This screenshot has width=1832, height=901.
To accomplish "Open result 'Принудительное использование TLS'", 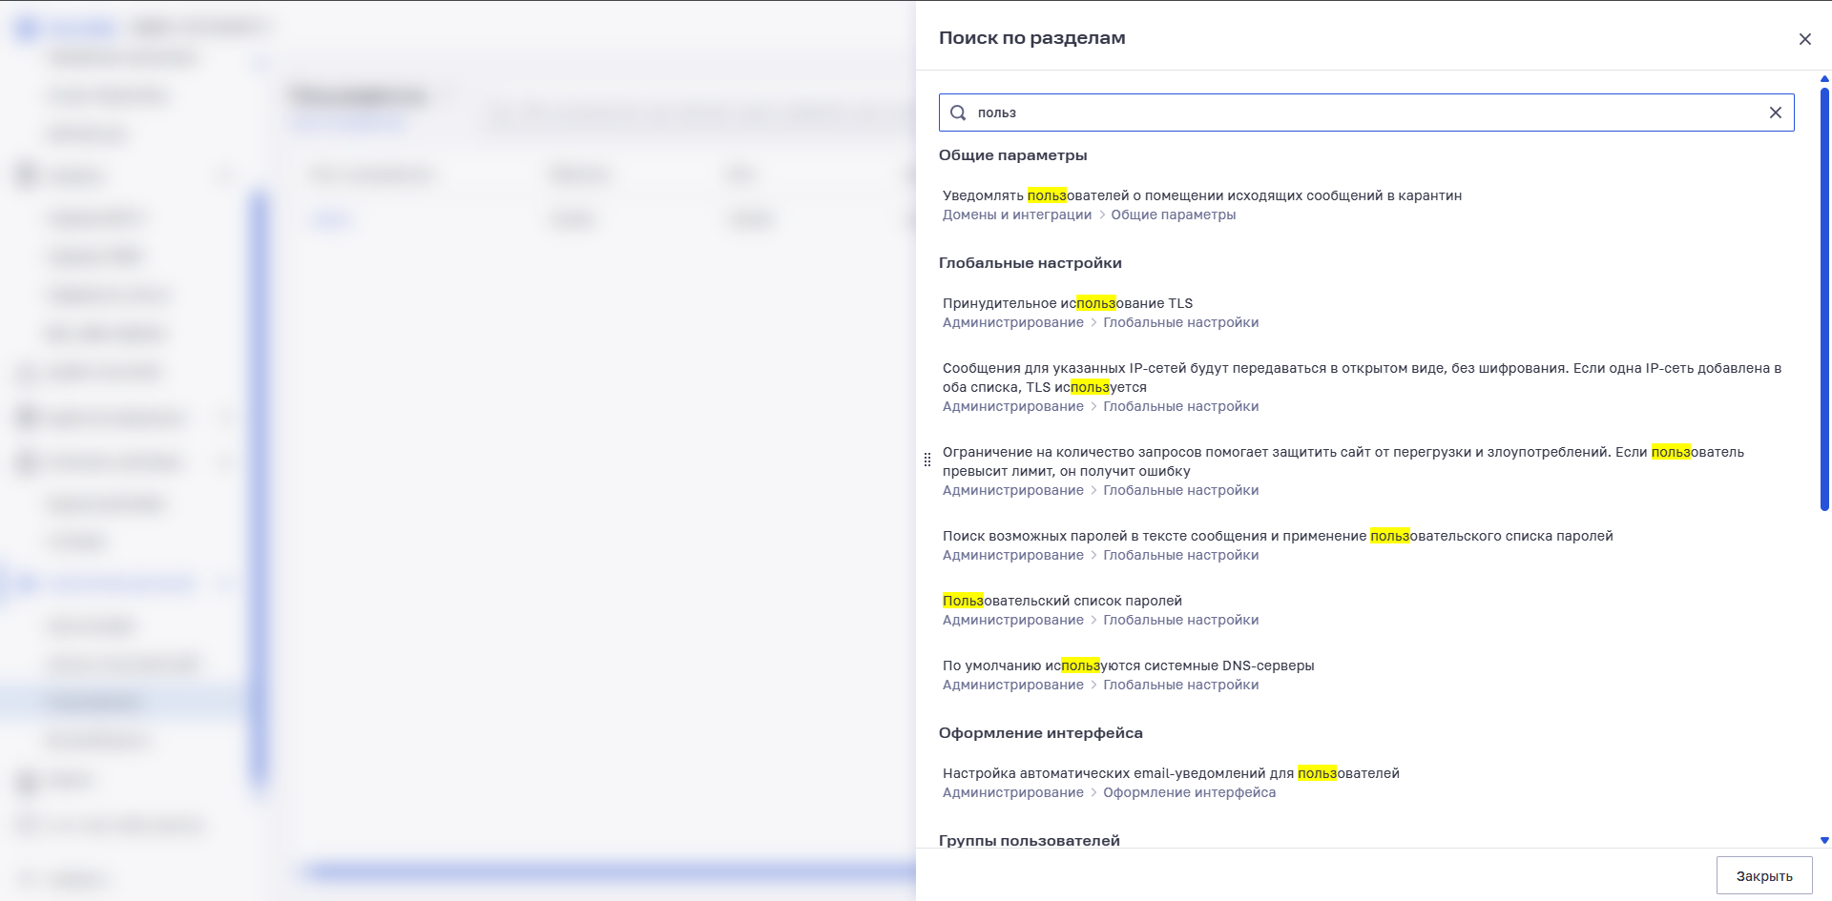I will [x=1068, y=303].
